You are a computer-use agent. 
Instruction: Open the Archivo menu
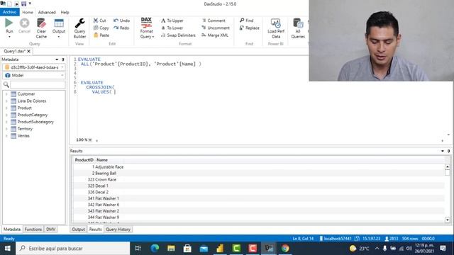[x=9, y=12]
